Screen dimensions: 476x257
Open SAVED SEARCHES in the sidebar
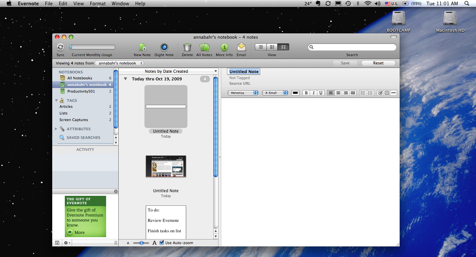click(x=83, y=138)
